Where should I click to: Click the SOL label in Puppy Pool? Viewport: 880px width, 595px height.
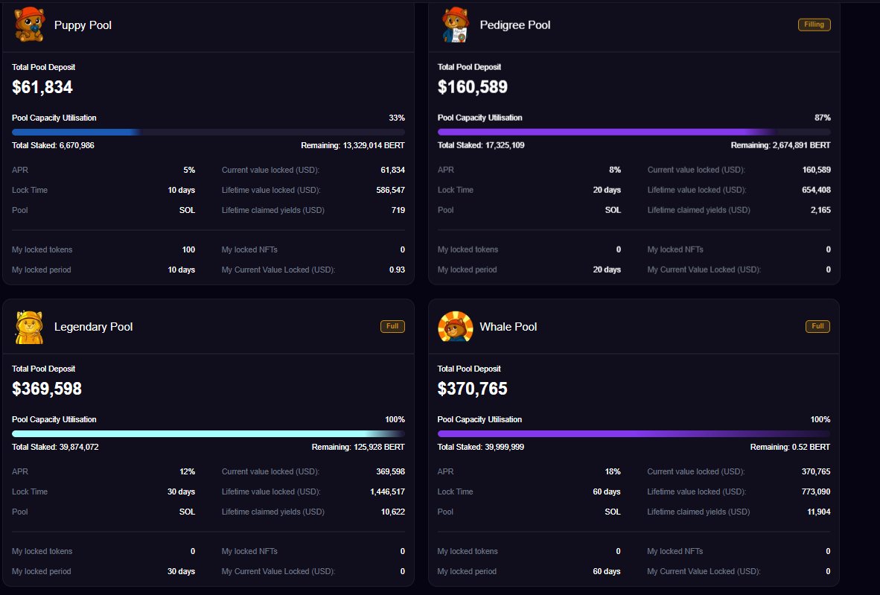(x=186, y=210)
